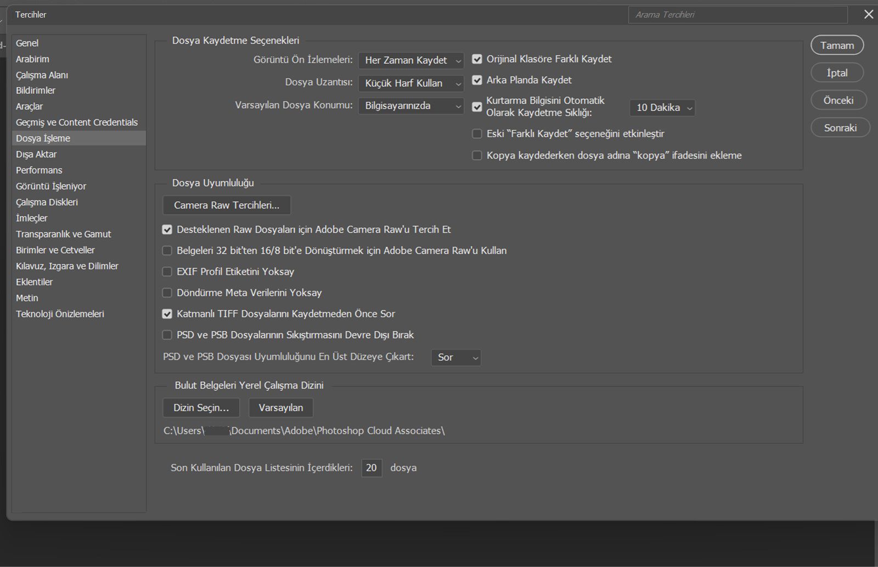Enable 32 bit'ten 16/8 bit'e dönüştürme checkbox
The height and width of the screenshot is (567, 878).
click(x=167, y=250)
